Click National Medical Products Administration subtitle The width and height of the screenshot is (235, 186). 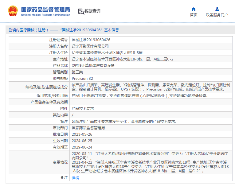click(x=45, y=15)
